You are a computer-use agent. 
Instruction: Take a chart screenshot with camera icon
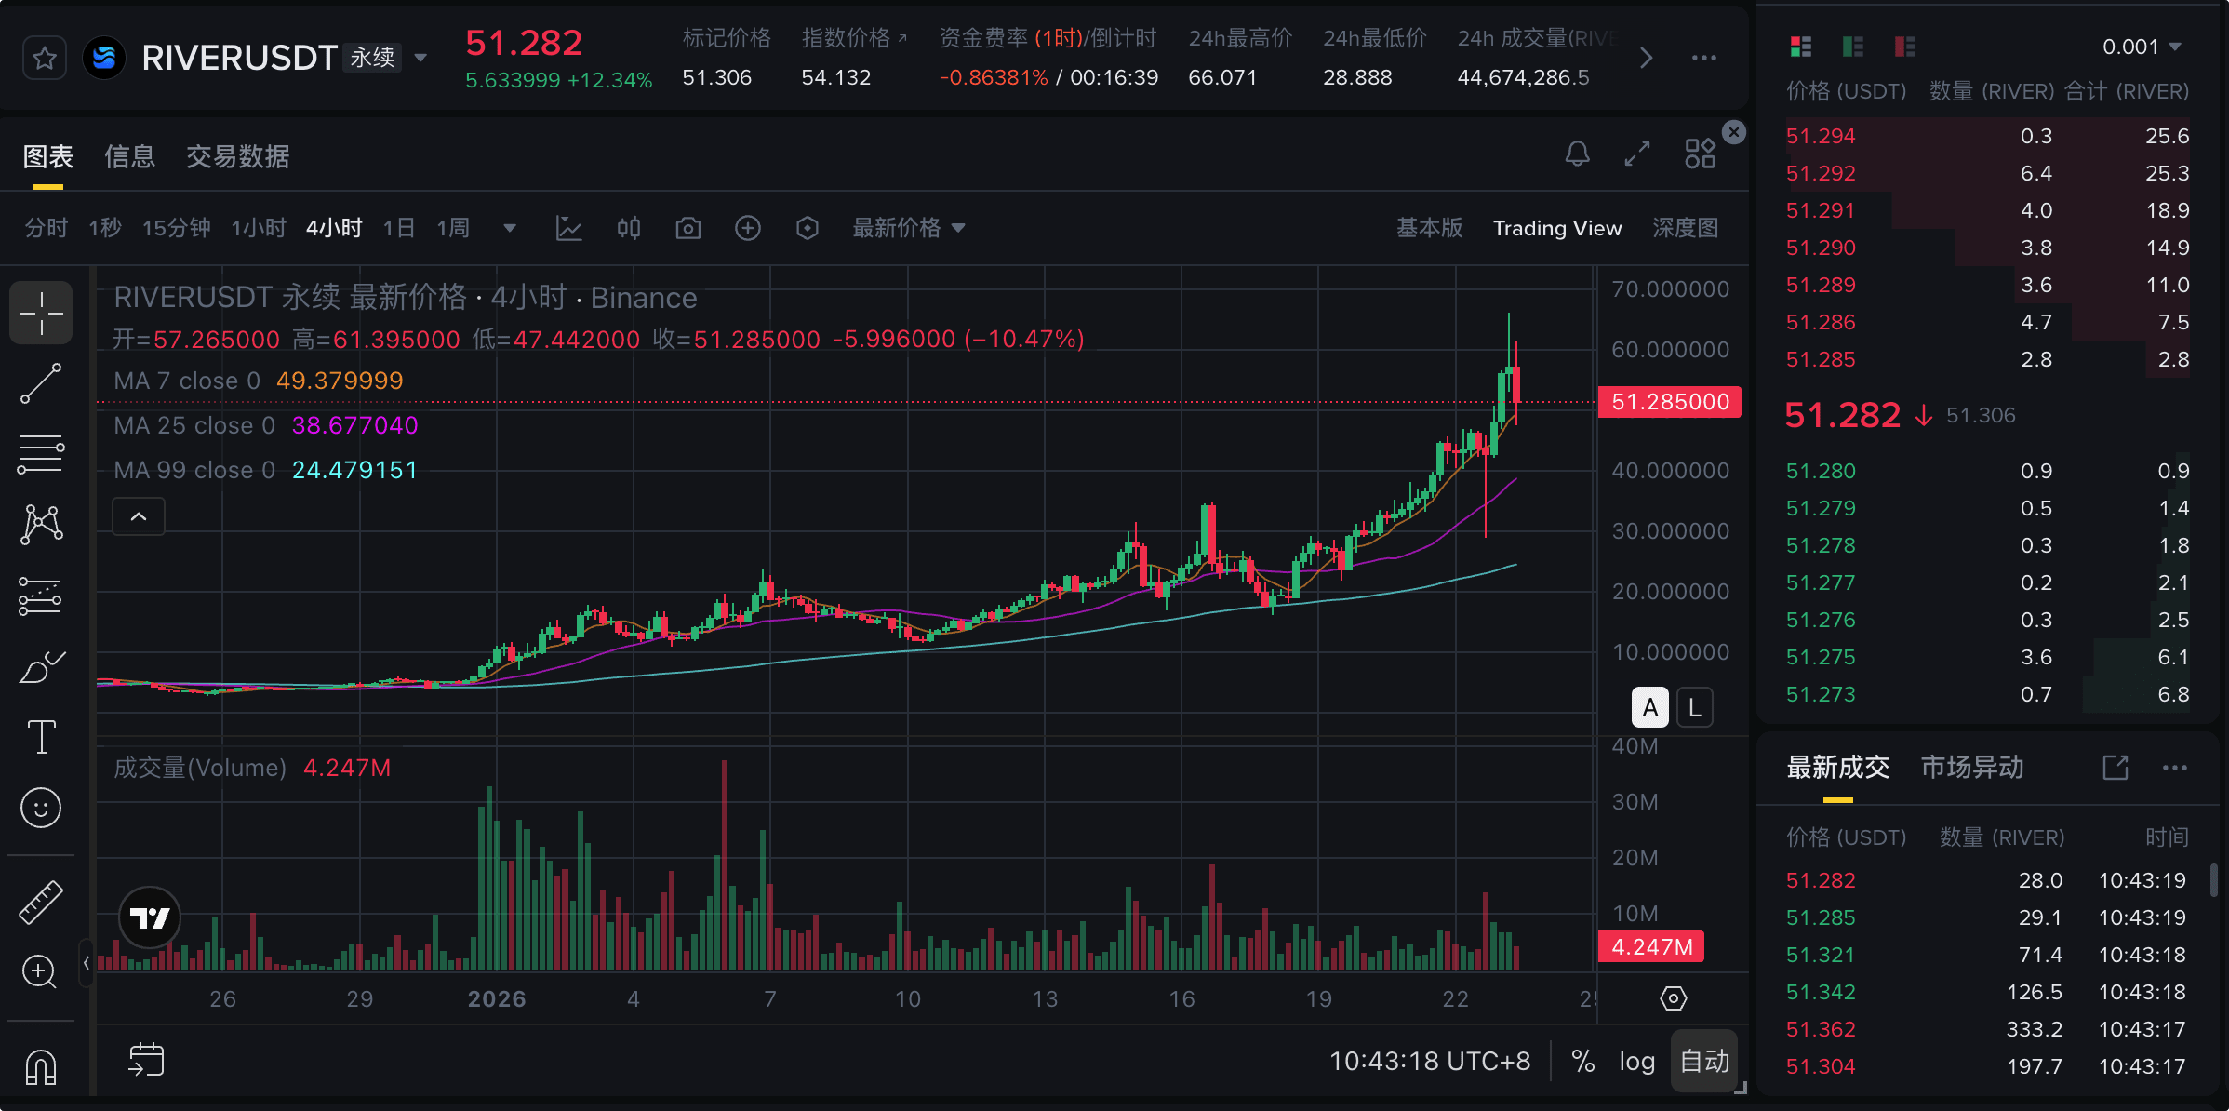tap(687, 228)
